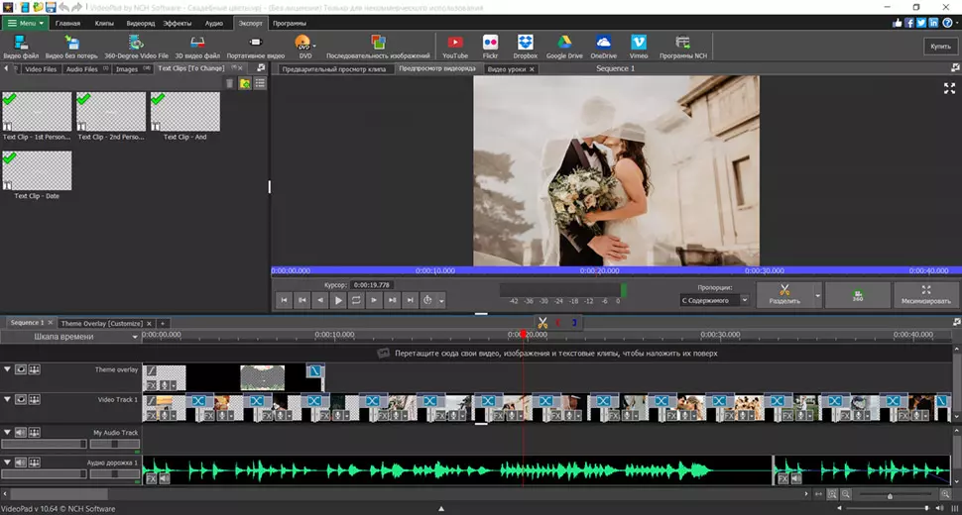Open the aspect ratio dropdown in preview
Viewport: 962px width, 515px height.
tap(715, 300)
